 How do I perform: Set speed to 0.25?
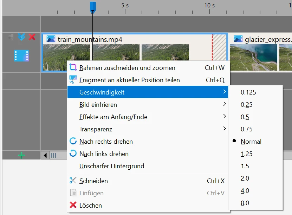255,105
